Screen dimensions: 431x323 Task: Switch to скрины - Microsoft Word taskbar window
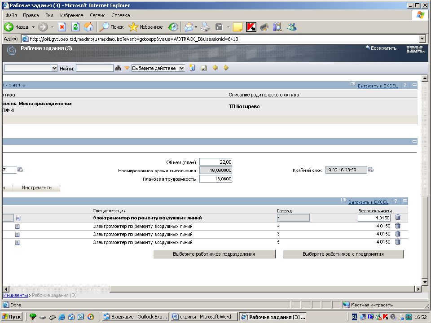click(204, 317)
